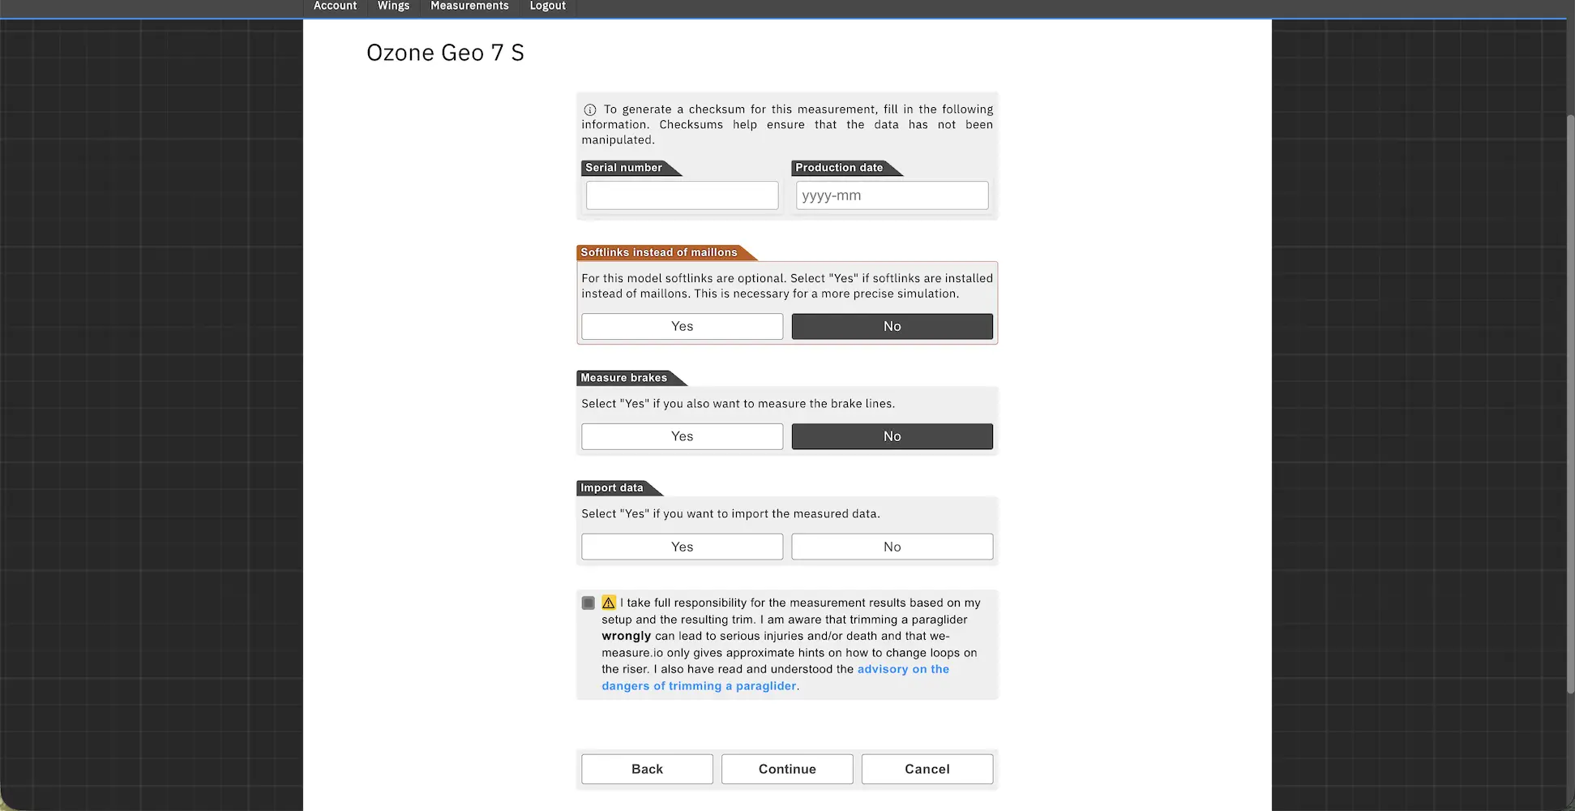Select Yes for softlinks instead of maillons
1575x811 pixels.
point(682,326)
